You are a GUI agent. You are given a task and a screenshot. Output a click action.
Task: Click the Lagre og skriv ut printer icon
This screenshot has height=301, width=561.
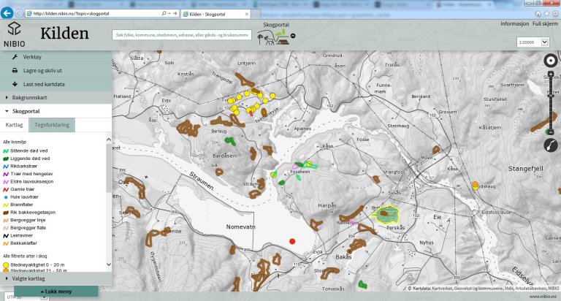15,71
